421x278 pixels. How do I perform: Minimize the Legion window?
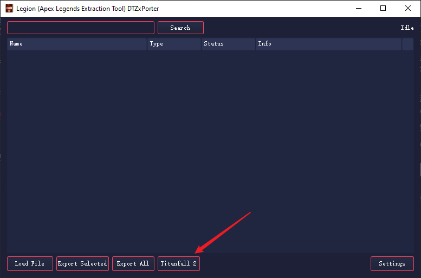click(x=359, y=8)
